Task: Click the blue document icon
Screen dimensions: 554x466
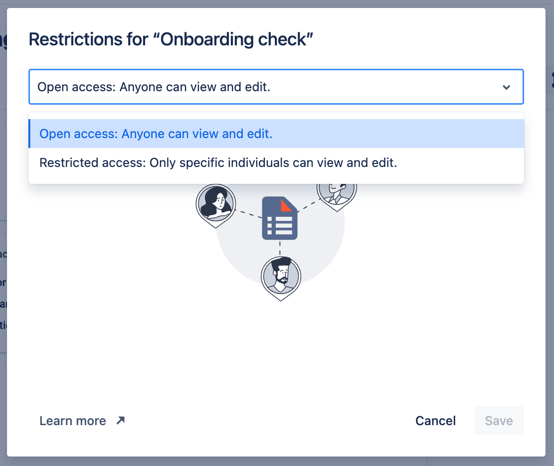Action: coord(279,219)
